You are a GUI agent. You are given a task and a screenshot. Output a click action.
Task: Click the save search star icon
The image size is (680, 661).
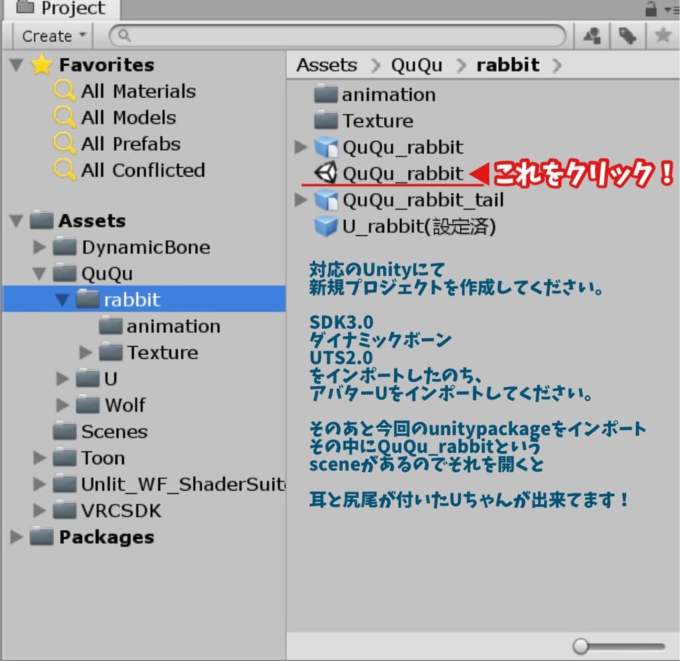click(663, 36)
